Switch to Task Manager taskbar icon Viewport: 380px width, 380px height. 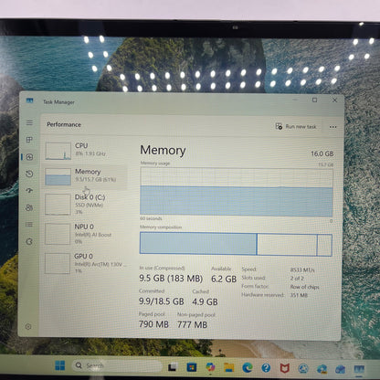[359, 369]
